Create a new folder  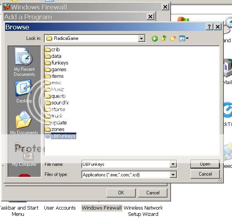(x=173, y=39)
